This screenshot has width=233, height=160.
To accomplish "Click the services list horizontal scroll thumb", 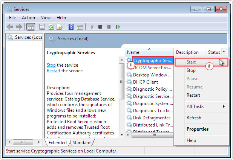I will tap(153, 135).
